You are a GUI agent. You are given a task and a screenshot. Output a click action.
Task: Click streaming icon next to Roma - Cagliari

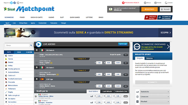[x=51, y=63]
